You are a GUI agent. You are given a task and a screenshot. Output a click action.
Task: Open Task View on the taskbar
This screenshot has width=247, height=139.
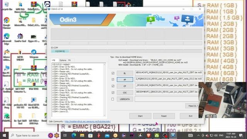(65, 136)
